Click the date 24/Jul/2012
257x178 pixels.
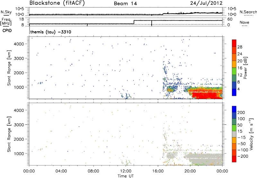tap(206, 3)
